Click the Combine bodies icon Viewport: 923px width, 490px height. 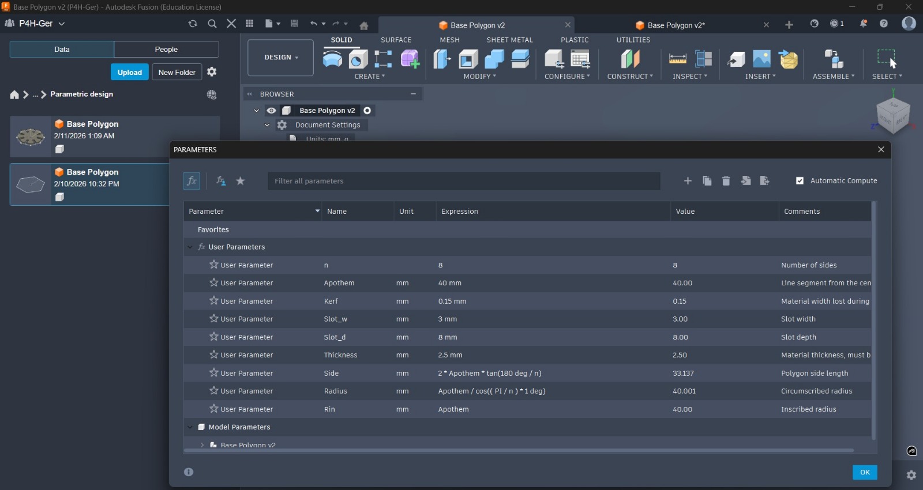(494, 59)
